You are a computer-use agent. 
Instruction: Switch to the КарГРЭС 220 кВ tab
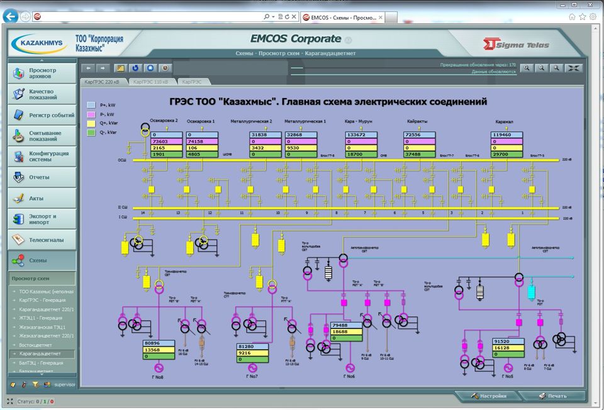point(102,82)
